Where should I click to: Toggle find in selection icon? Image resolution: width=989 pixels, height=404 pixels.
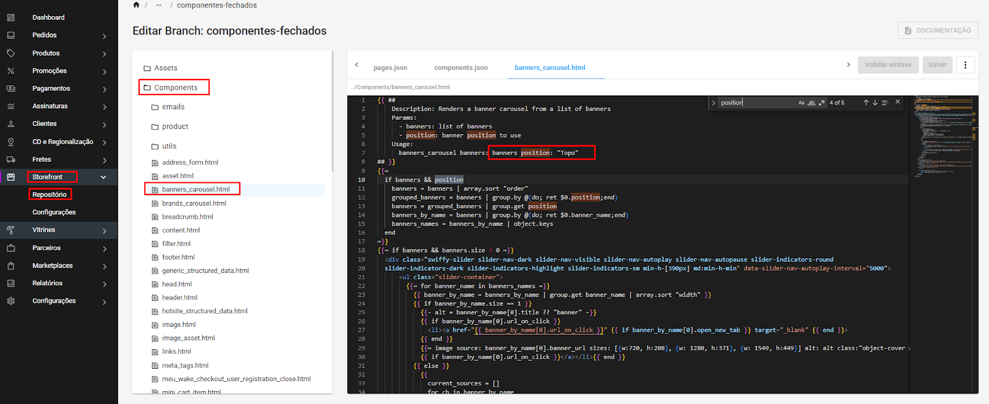tap(885, 103)
